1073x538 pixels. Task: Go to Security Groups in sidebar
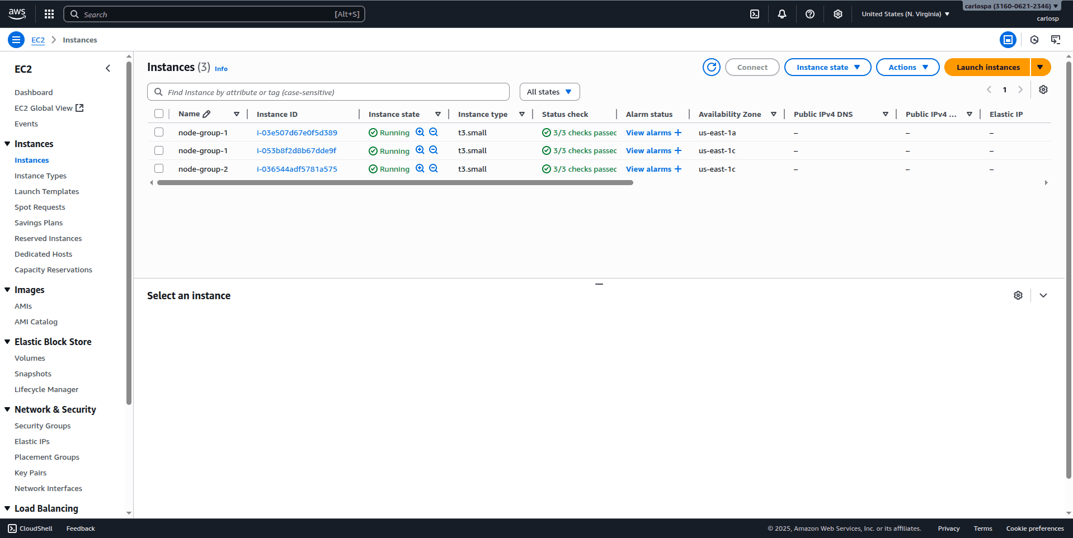pyautogui.click(x=43, y=426)
